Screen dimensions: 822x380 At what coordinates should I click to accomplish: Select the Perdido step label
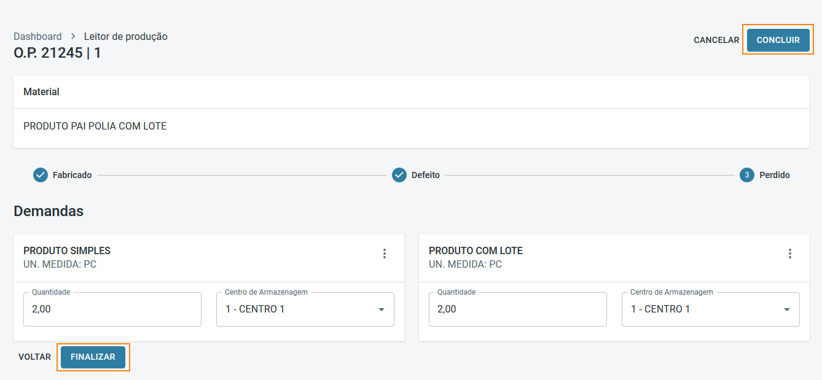(775, 175)
